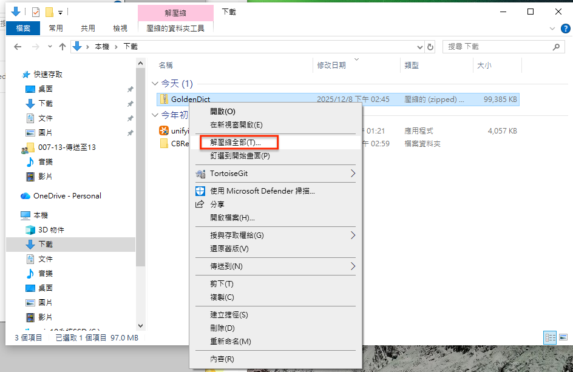Click the back navigation arrow
Screen dimensions: 573x372
click(x=18, y=47)
